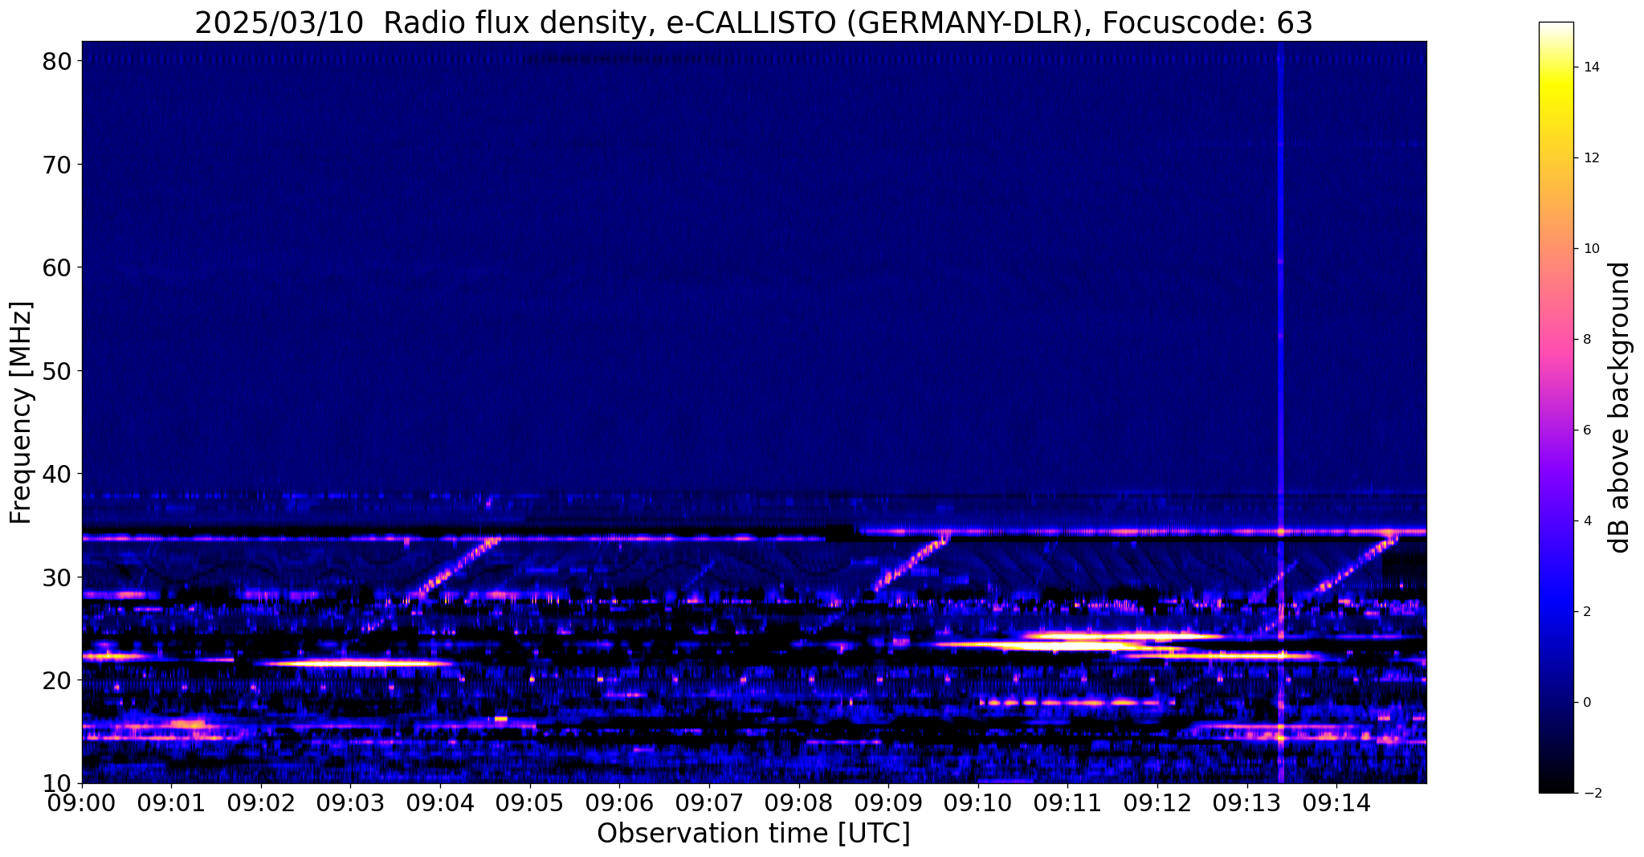
Task: Click the colorbar tick label 12
Action: (1591, 158)
